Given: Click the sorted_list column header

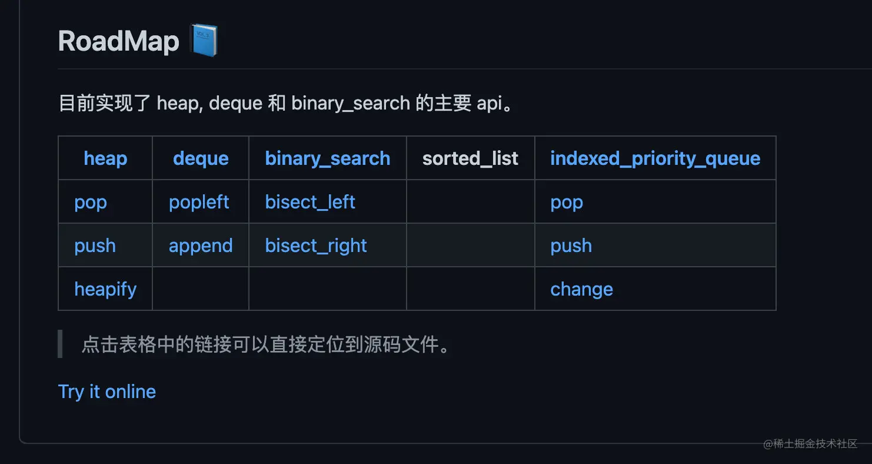Looking at the screenshot, I should (x=470, y=158).
